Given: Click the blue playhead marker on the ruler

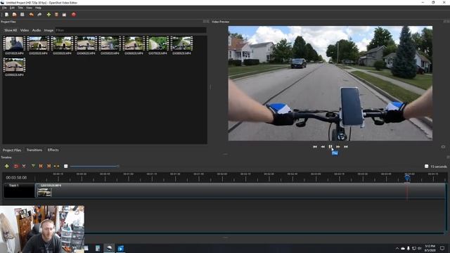Looking at the screenshot, I should (407, 178).
